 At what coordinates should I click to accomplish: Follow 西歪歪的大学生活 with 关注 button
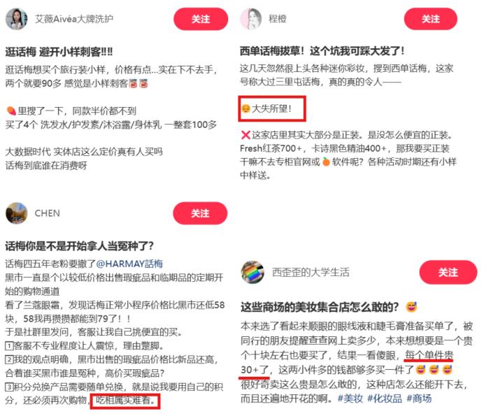(448, 272)
